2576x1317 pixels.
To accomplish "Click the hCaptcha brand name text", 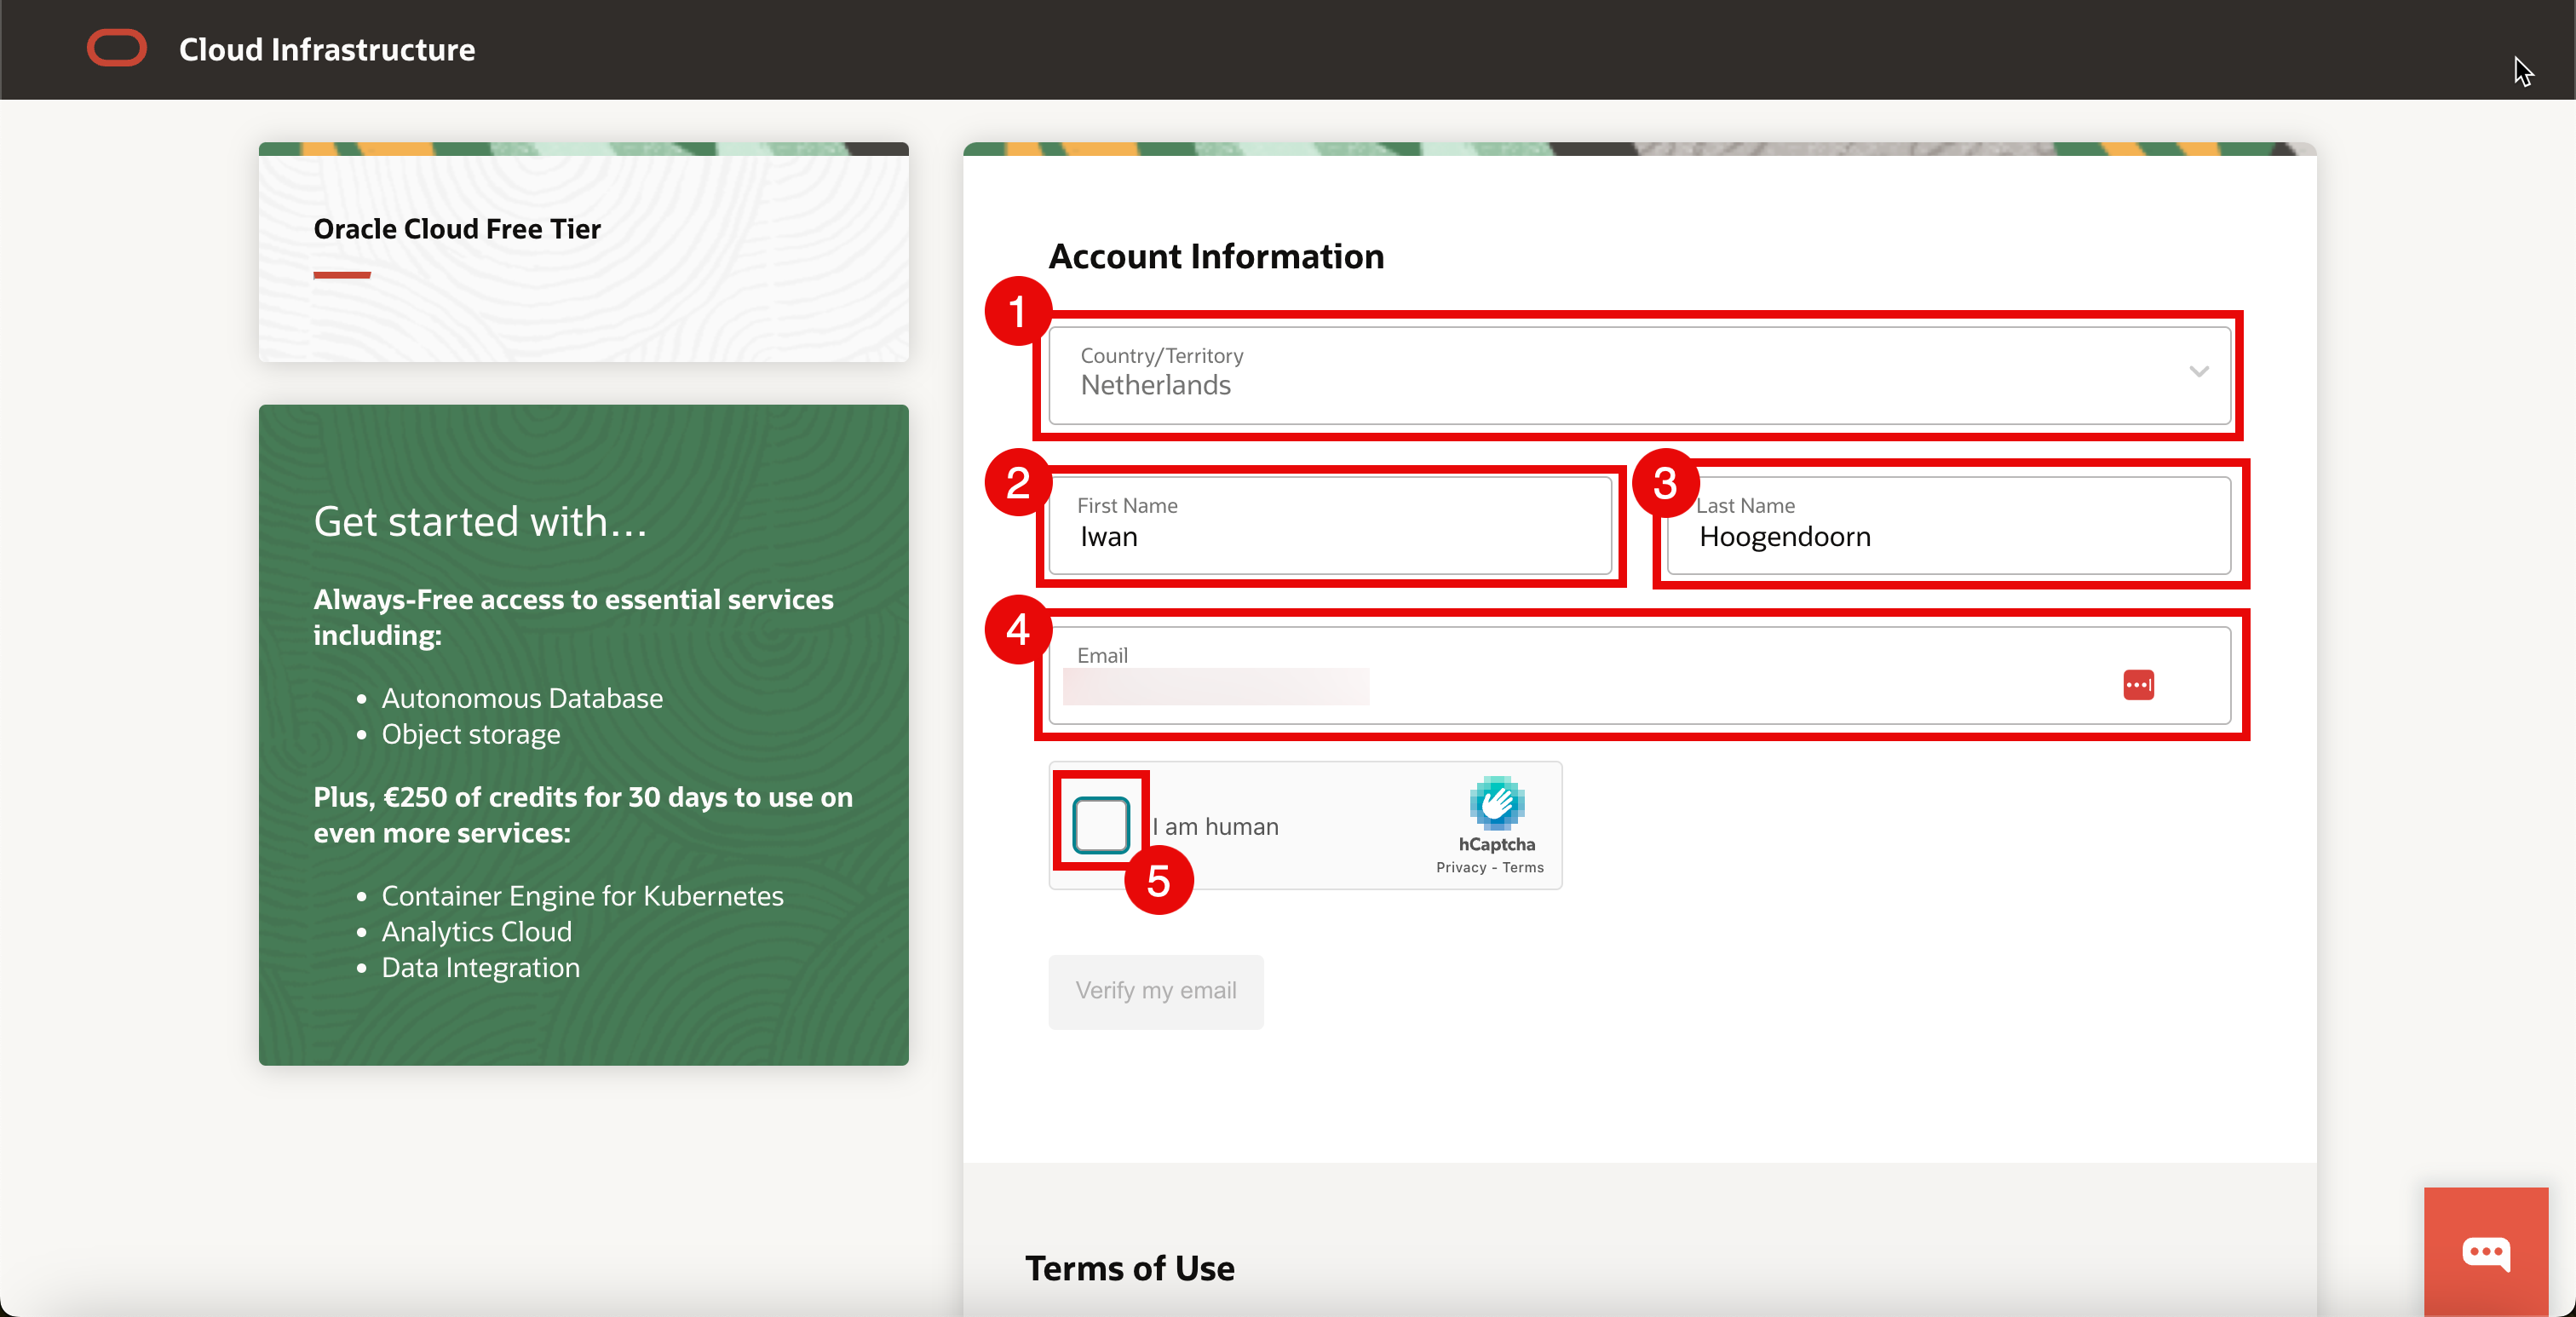I will coord(1496,844).
